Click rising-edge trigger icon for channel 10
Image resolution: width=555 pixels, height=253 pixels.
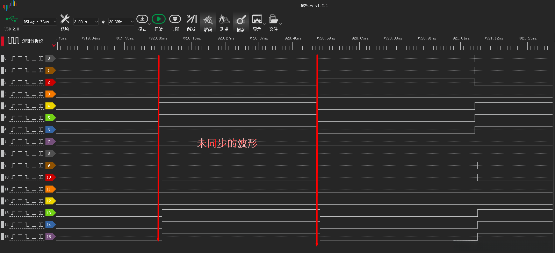point(13,178)
